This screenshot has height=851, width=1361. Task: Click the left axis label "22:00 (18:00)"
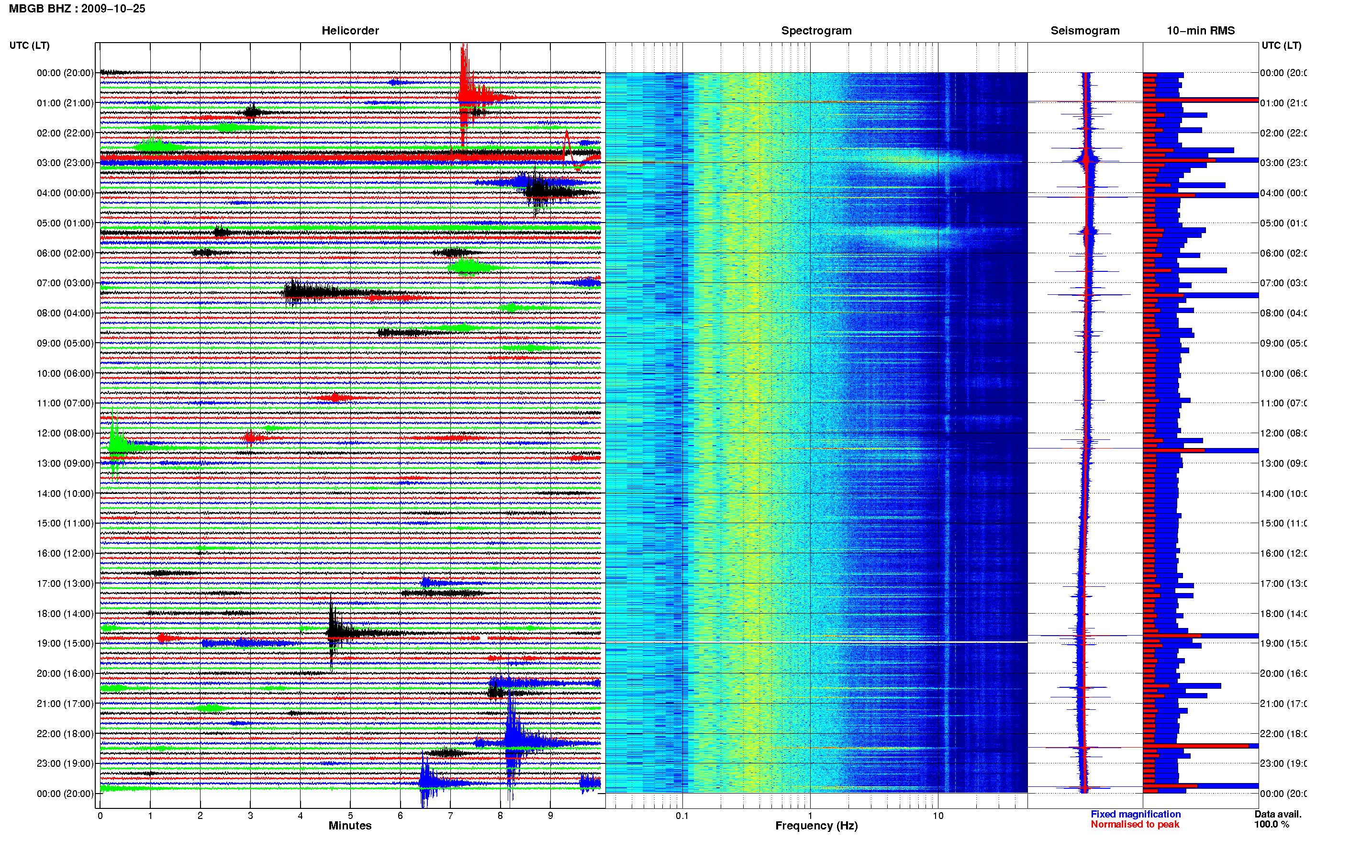click(65, 734)
